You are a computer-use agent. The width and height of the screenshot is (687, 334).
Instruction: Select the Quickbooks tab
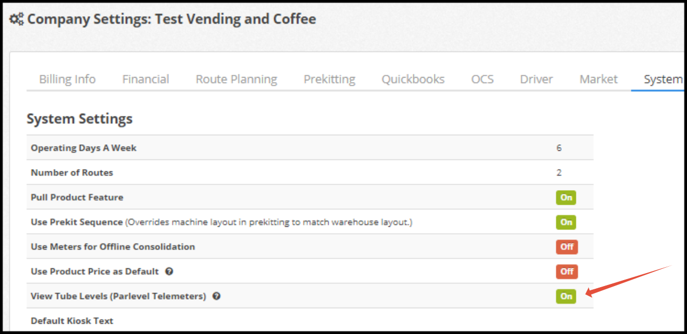click(413, 79)
